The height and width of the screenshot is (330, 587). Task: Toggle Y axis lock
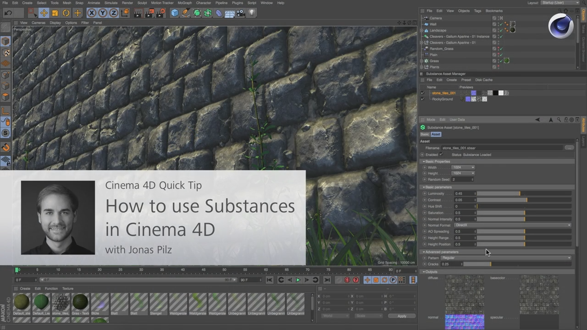[102, 13]
